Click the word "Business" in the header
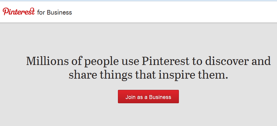Screen dimensions: 277x126 [x=59, y=12]
